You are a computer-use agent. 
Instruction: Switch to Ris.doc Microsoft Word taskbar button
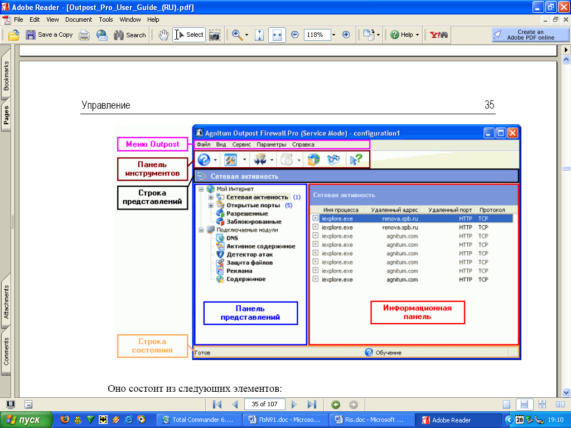click(371, 420)
